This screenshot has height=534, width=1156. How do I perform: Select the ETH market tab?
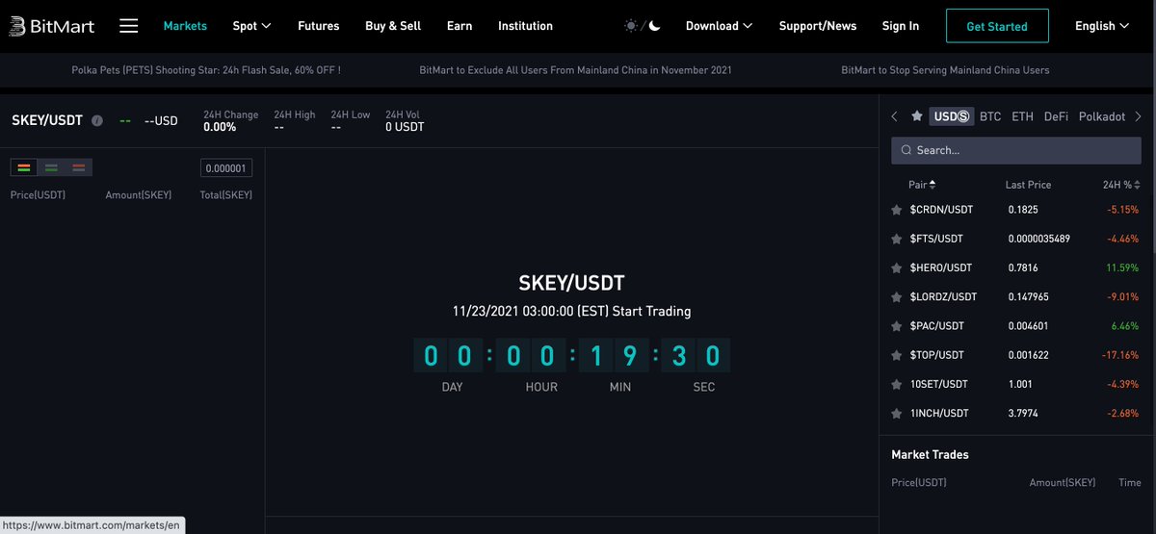(x=1022, y=116)
